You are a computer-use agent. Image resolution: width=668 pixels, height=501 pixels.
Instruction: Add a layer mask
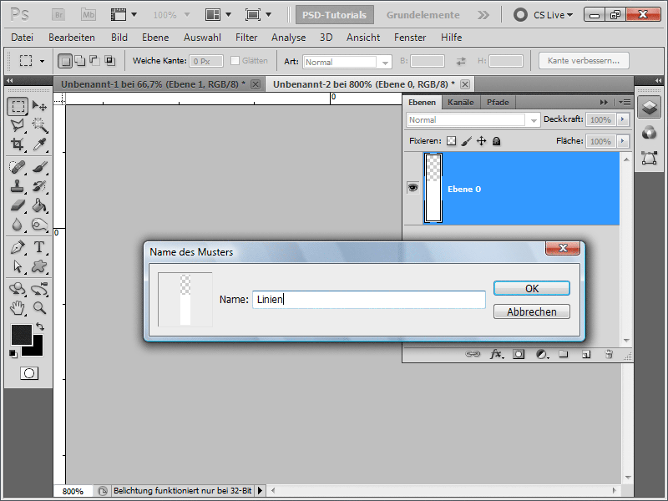pyautogui.click(x=519, y=354)
